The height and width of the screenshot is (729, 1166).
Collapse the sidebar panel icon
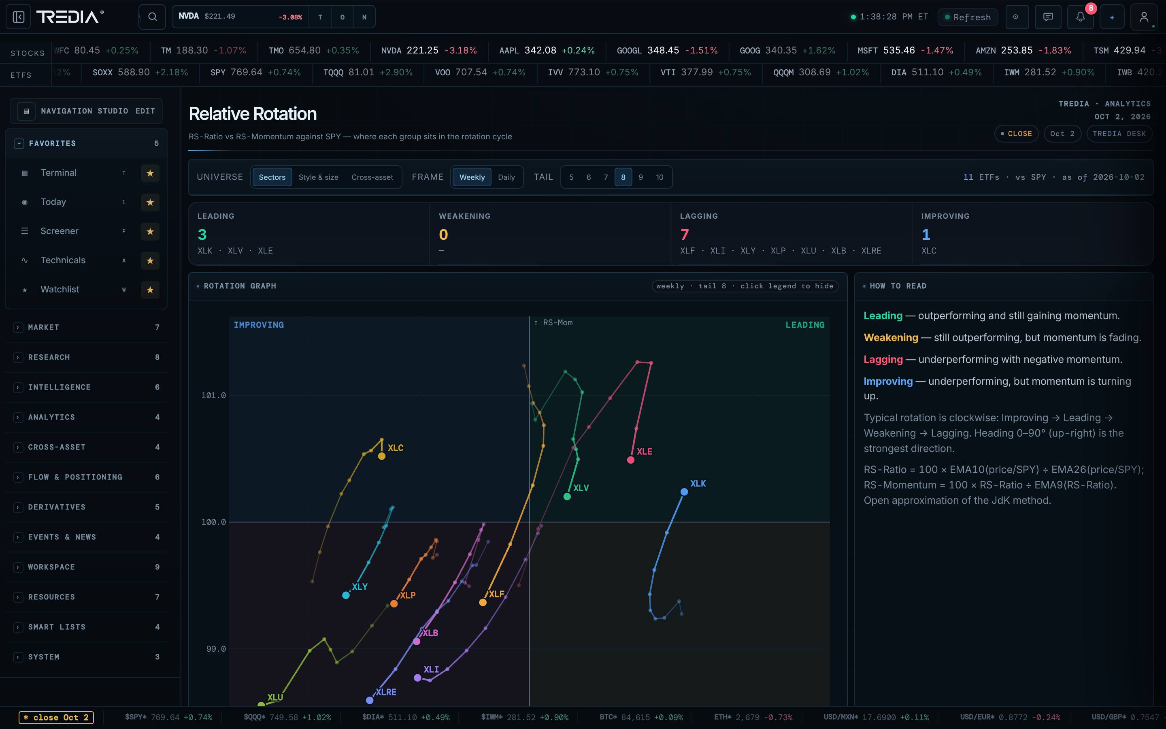coord(18,17)
